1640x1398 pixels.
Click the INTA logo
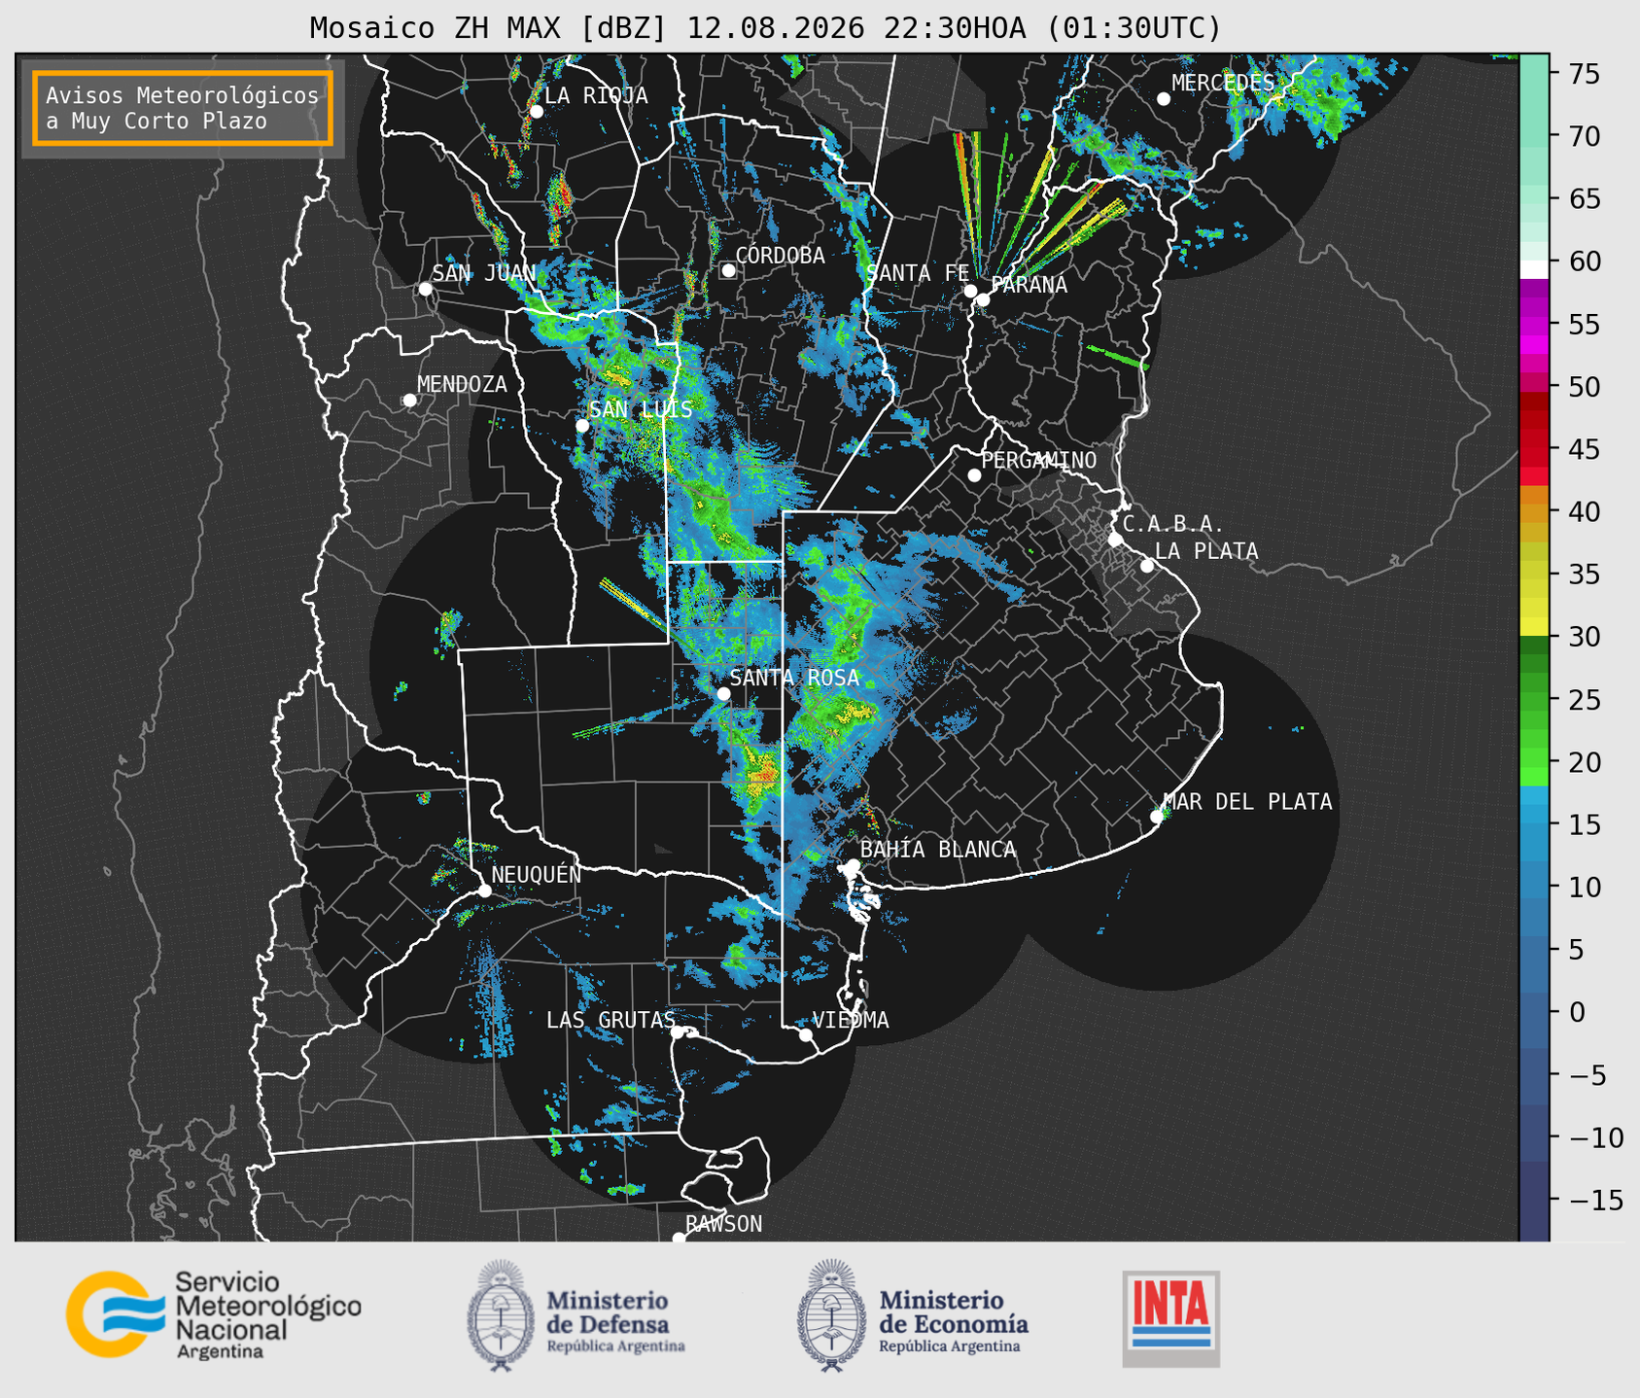click(x=1170, y=1319)
